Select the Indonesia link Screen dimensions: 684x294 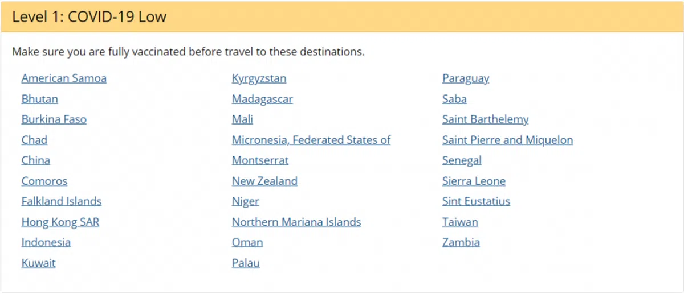(46, 242)
